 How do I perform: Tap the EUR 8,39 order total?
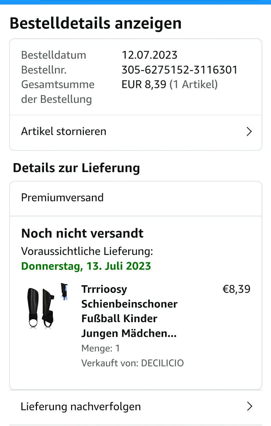(x=144, y=85)
